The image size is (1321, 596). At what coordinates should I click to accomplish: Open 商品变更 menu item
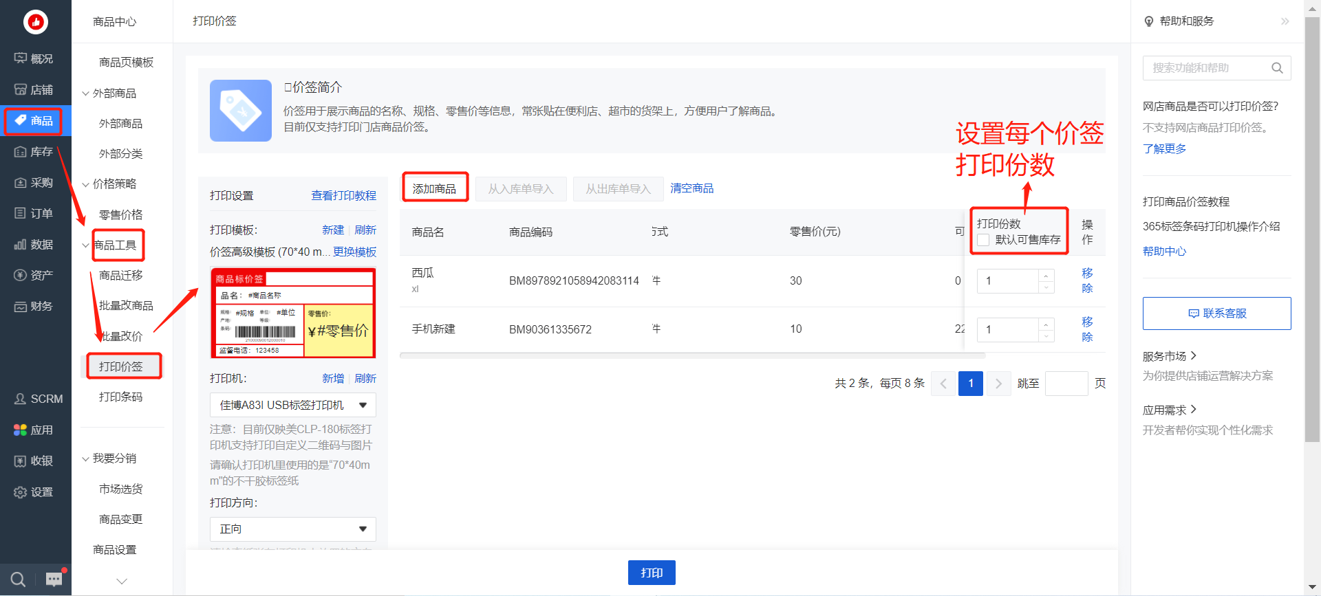tap(121, 520)
